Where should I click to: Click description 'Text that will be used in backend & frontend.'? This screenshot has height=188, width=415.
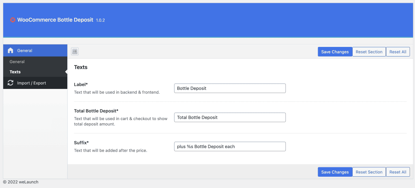pyautogui.click(x=117, y=93)
